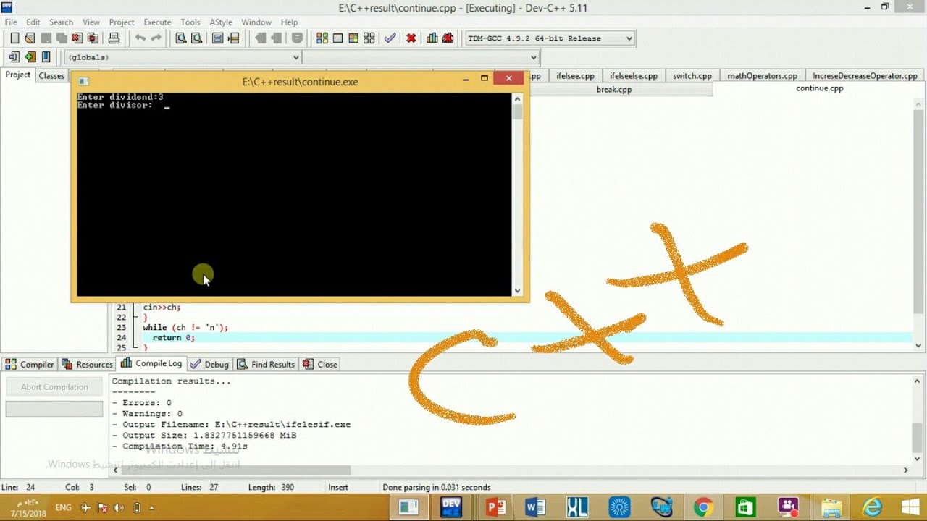Open the Execute menu

(x=157, y=22)
